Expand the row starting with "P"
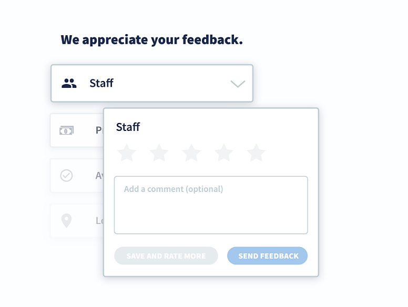The height and width of the screenshot is (307, 408). click(x=98, y=130)
